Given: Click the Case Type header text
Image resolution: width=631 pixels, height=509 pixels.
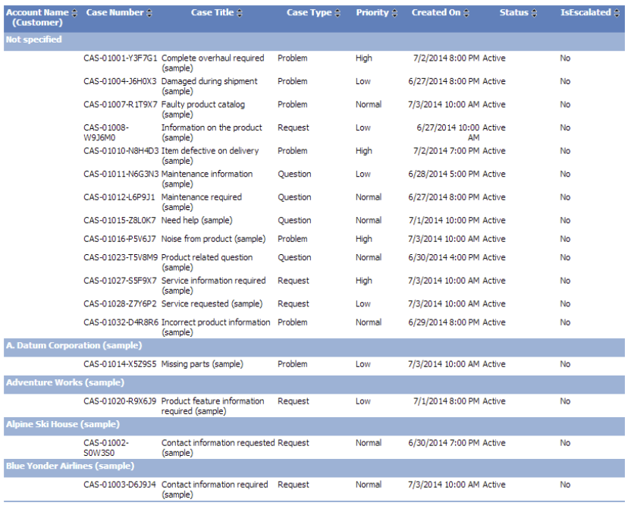Looking at the screenshot, I should (309, 12).
